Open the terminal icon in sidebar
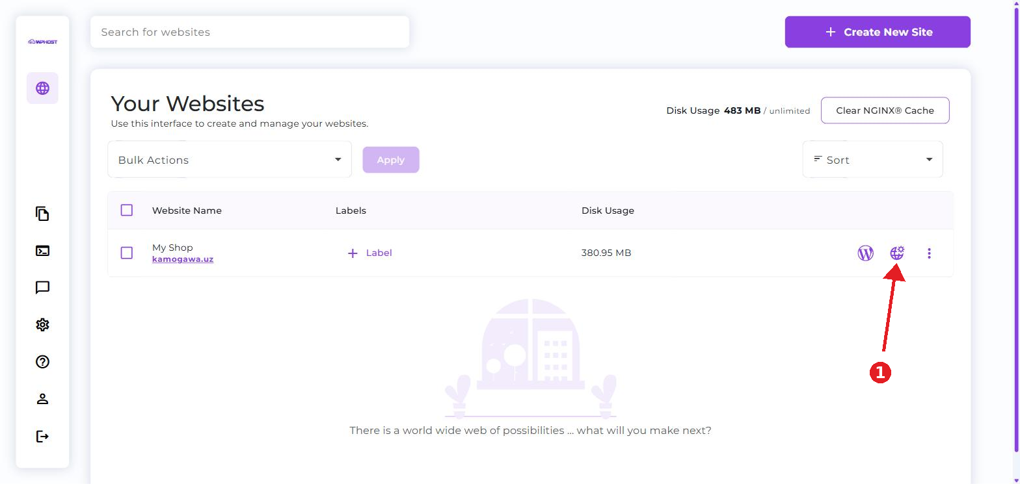Viewport: 1020px width, 484px height. click(x=42, y=251)
